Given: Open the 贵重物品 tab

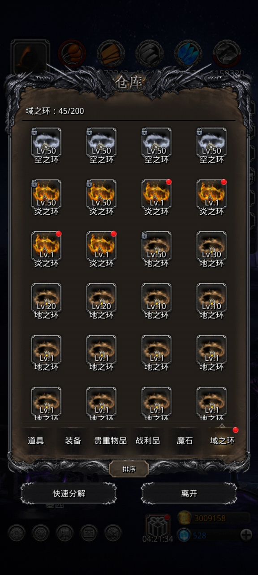Looking at the screenshot, I should [x=110, y=441].
